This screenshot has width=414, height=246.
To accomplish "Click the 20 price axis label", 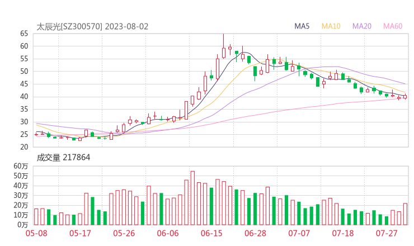I will 24,147.
